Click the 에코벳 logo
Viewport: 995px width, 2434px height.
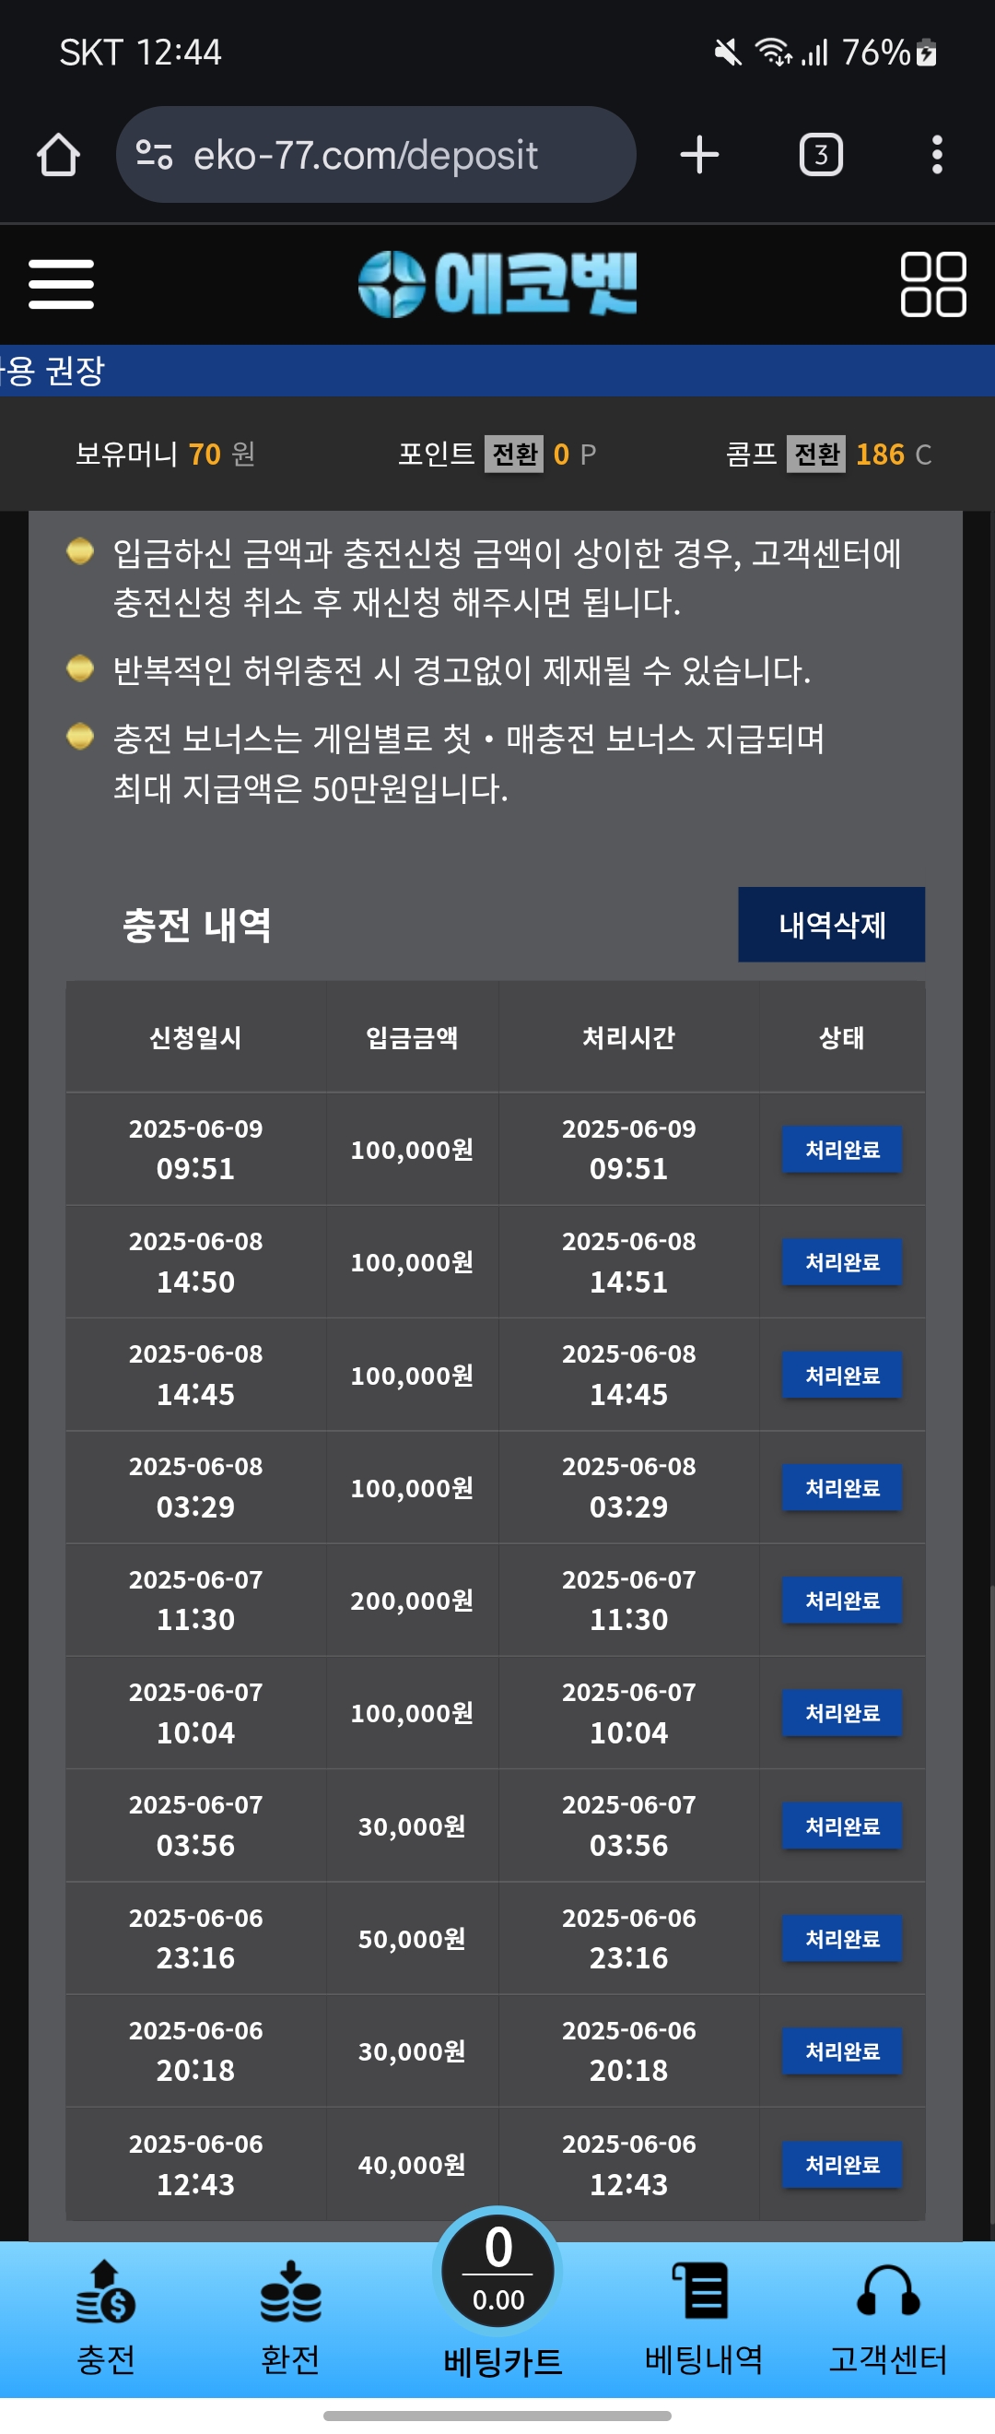(x=497, y=284)
